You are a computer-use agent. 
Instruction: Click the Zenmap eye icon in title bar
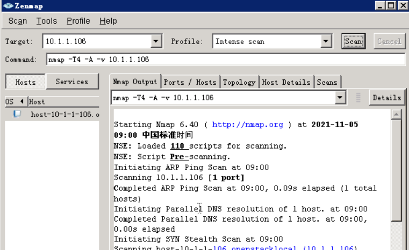coord(8,5)
